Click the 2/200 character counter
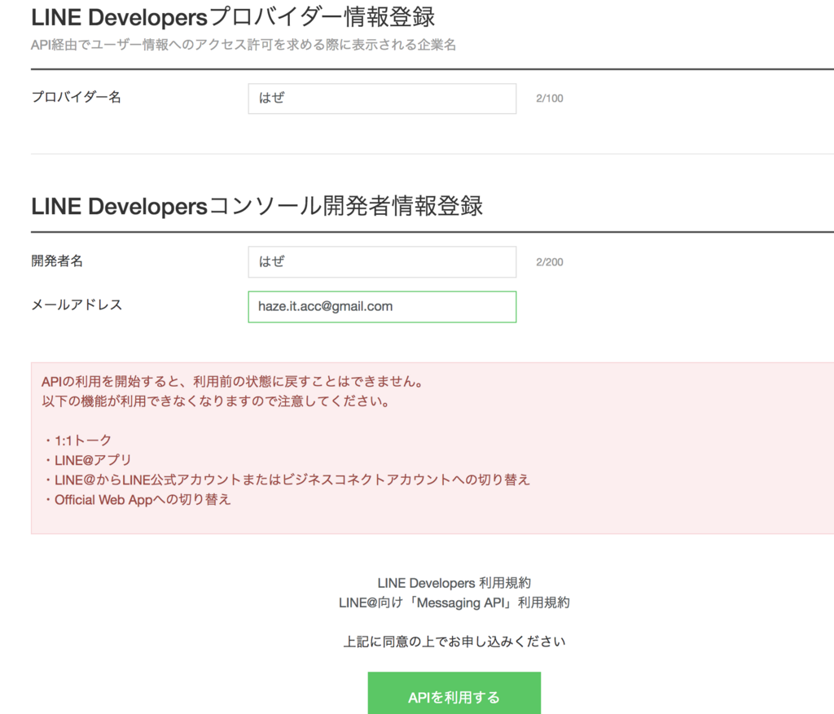834x714 pixels. (550, 262)
